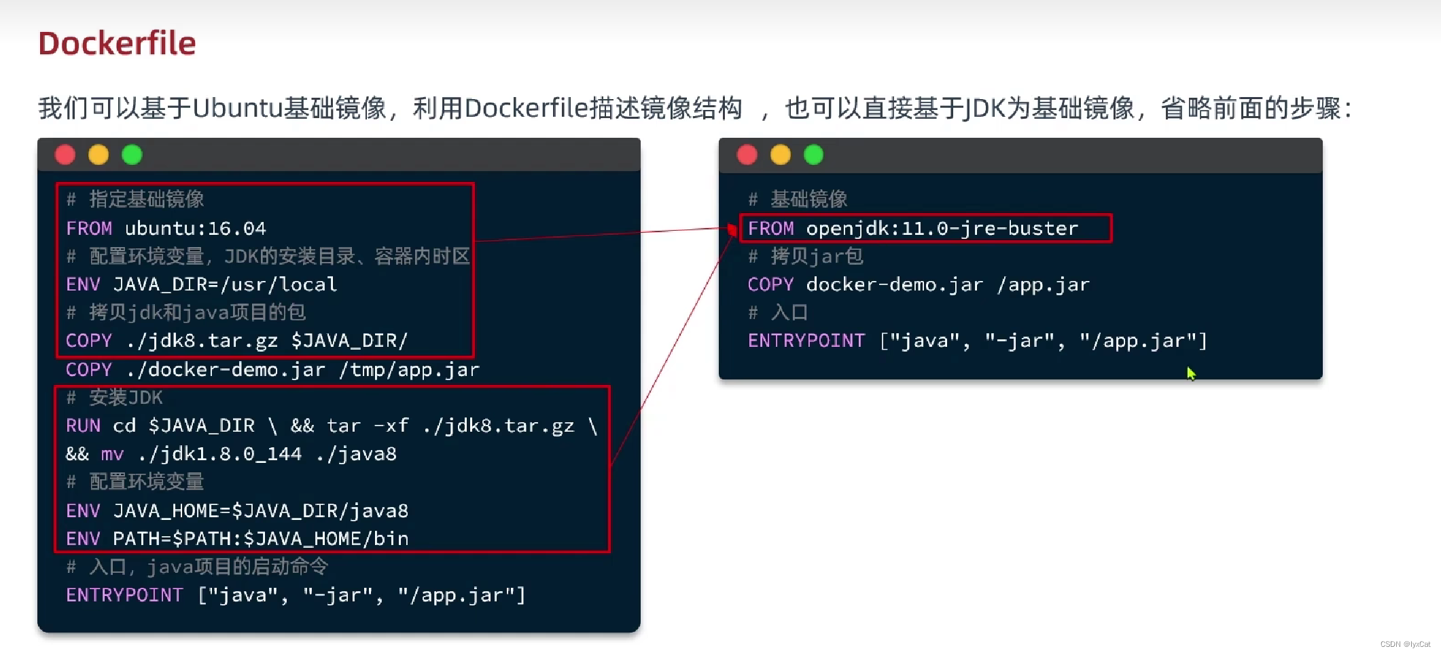Click the red close dot on right code window
The height and width of the screenshot is (655, 1441).
[x=747, y=155]
